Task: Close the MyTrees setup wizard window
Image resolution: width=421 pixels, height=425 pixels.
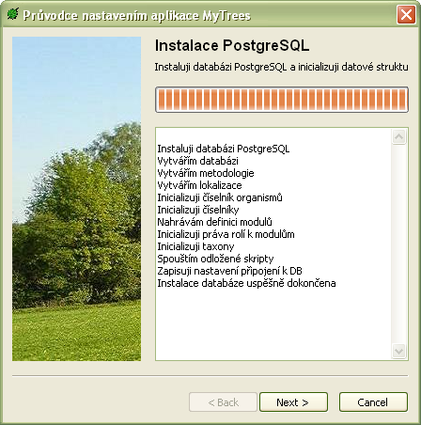Action: [x=406, y=14]
